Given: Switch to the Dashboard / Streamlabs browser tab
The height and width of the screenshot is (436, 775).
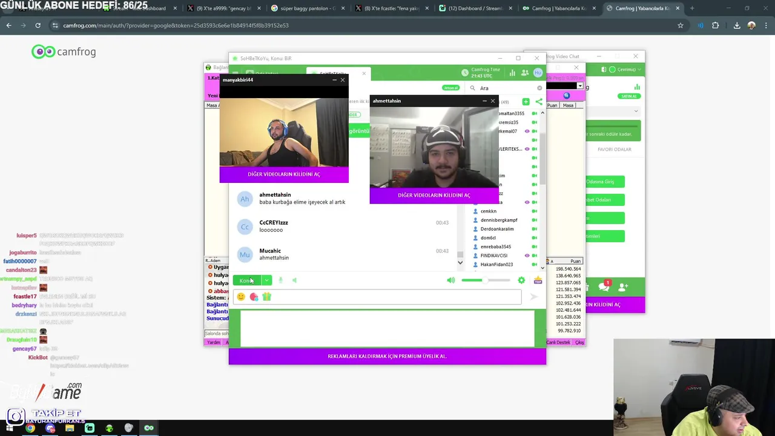Looking at the screenshot, I should click(475, 8).
